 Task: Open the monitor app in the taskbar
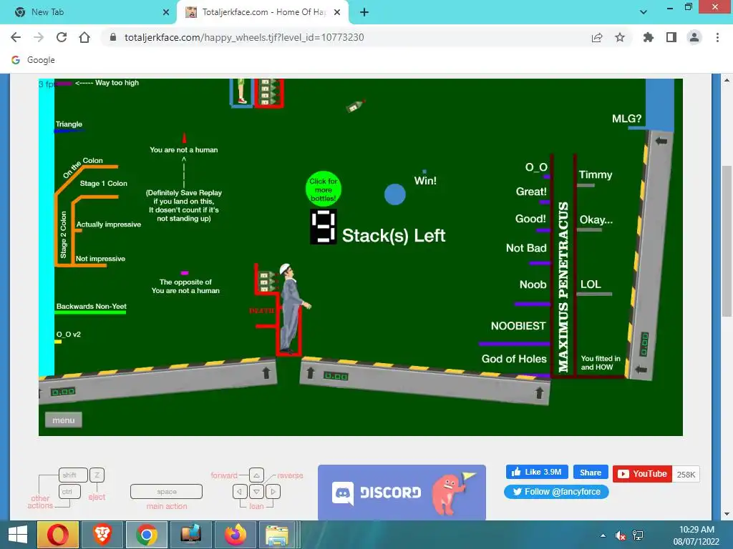[190, 535]
